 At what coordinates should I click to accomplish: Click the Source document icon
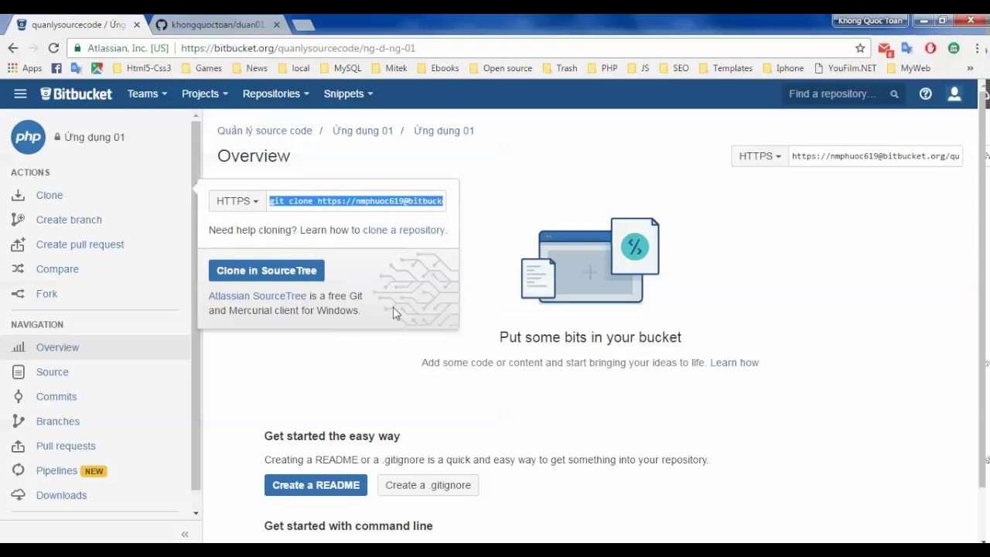(x=19, y=372)
